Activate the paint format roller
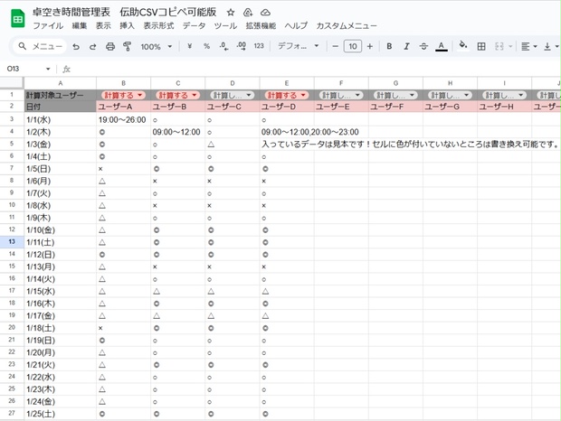561x421 pixels. tap(127, 46)
